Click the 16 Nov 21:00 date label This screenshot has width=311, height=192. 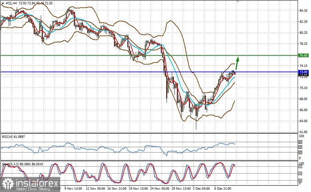[x=117, y=188]
